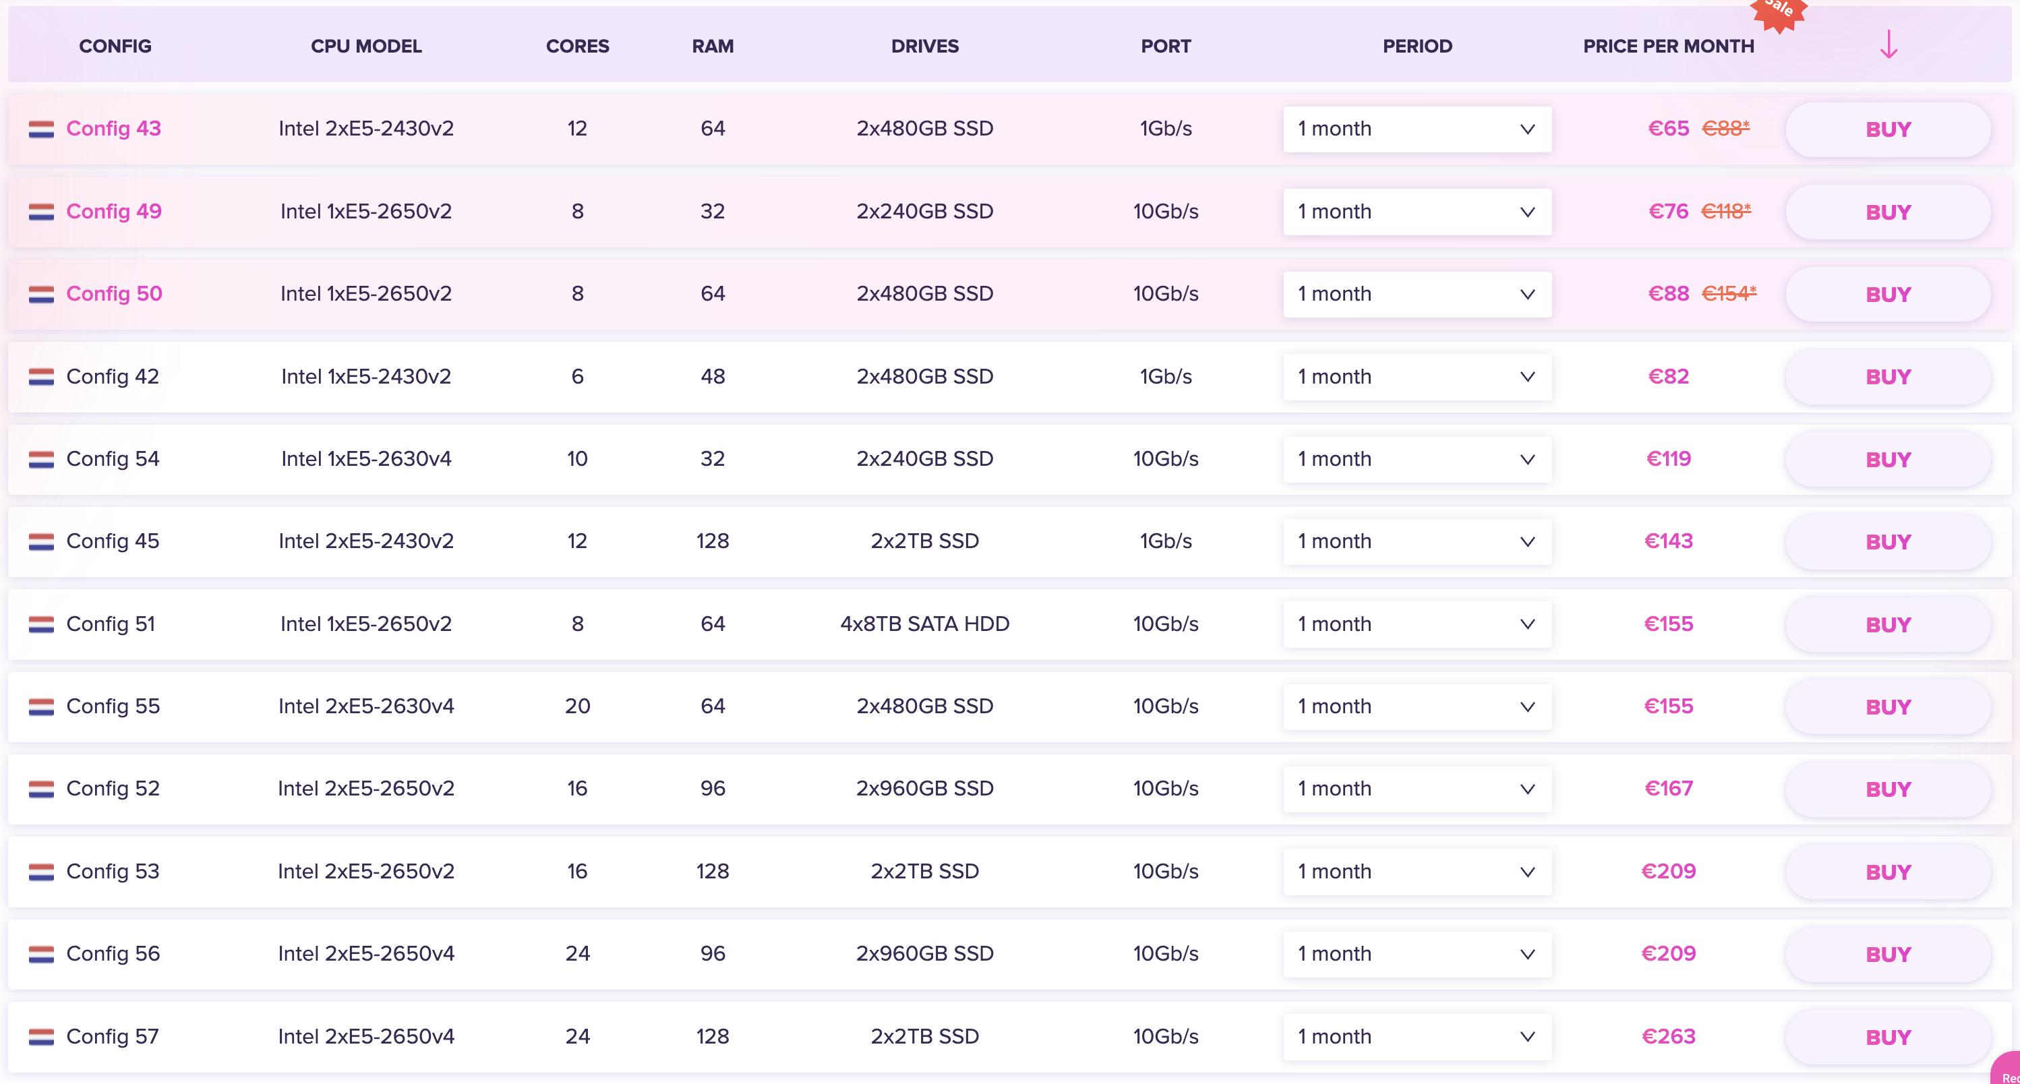Click the CONFIG column header to sort
The height and width of the screenshot is (1084, 2020).
click(113, 47)
